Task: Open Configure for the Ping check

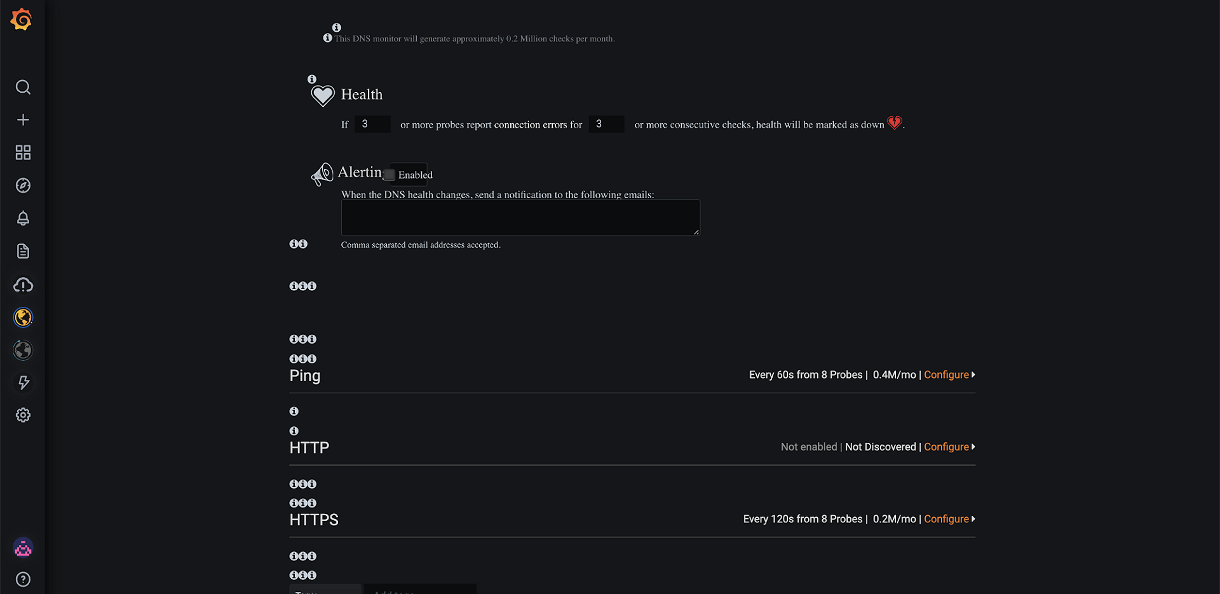Action: point(947,375)
